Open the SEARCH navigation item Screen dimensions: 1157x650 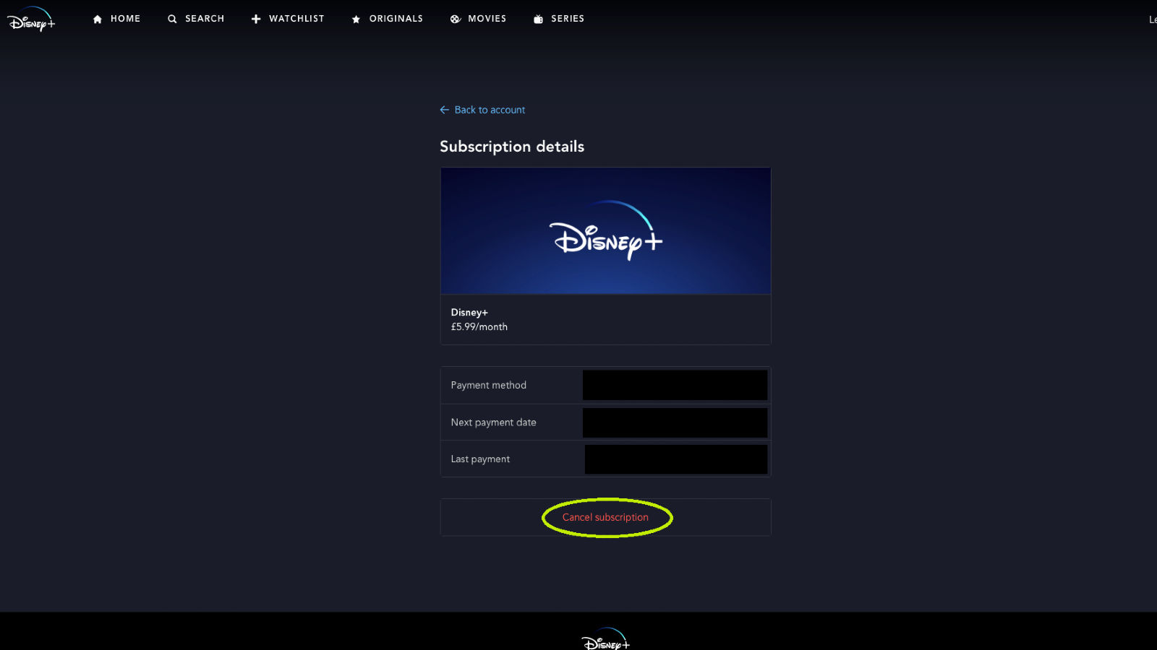204,18
